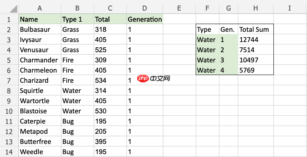Select the Bulbasaur cell
307x157 pixels.
tap(40, 29)
